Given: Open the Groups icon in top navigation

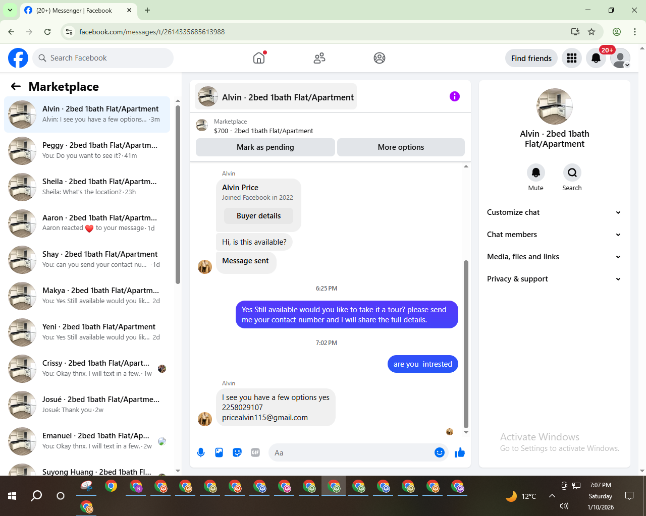Looking at the screenshot, I should tap(380, 58).
